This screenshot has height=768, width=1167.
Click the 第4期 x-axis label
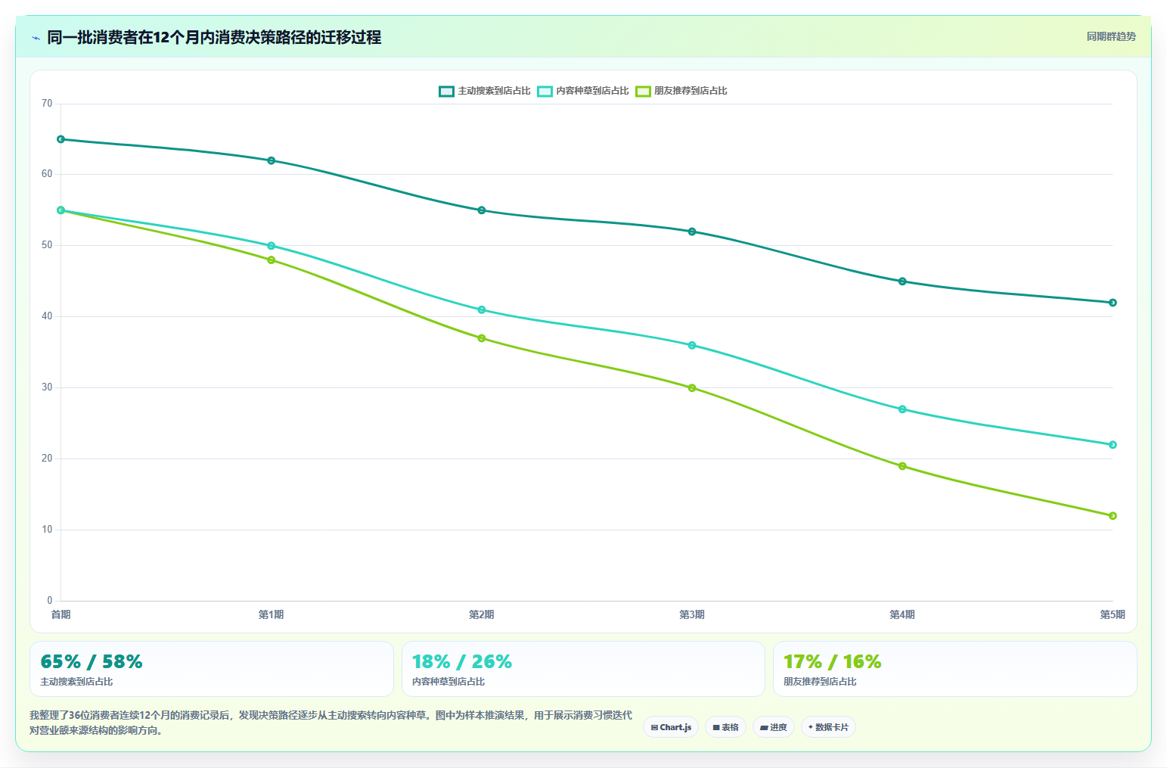tap(902, 614)
